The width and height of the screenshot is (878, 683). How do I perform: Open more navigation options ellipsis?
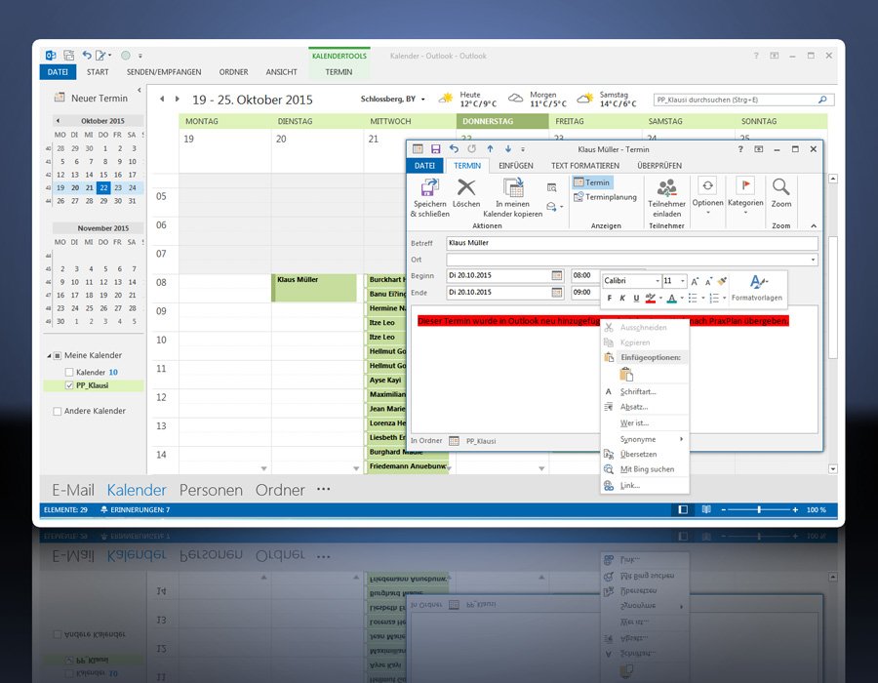click(x=323, y=489)
